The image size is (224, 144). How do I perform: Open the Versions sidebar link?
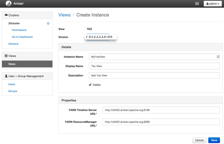pyautogui.click(x=13, y=44)
